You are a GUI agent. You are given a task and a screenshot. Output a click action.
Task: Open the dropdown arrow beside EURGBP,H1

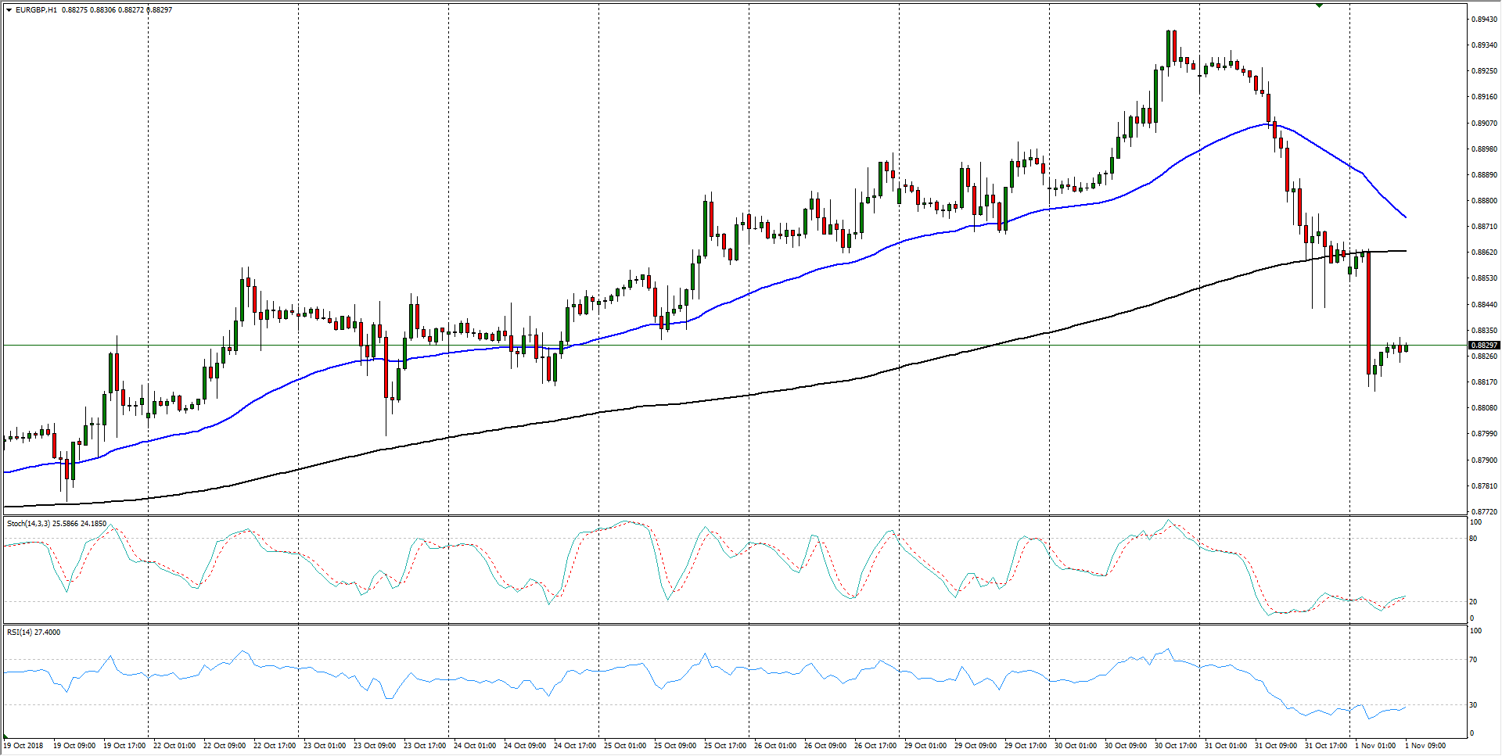[x=9, y=10]
